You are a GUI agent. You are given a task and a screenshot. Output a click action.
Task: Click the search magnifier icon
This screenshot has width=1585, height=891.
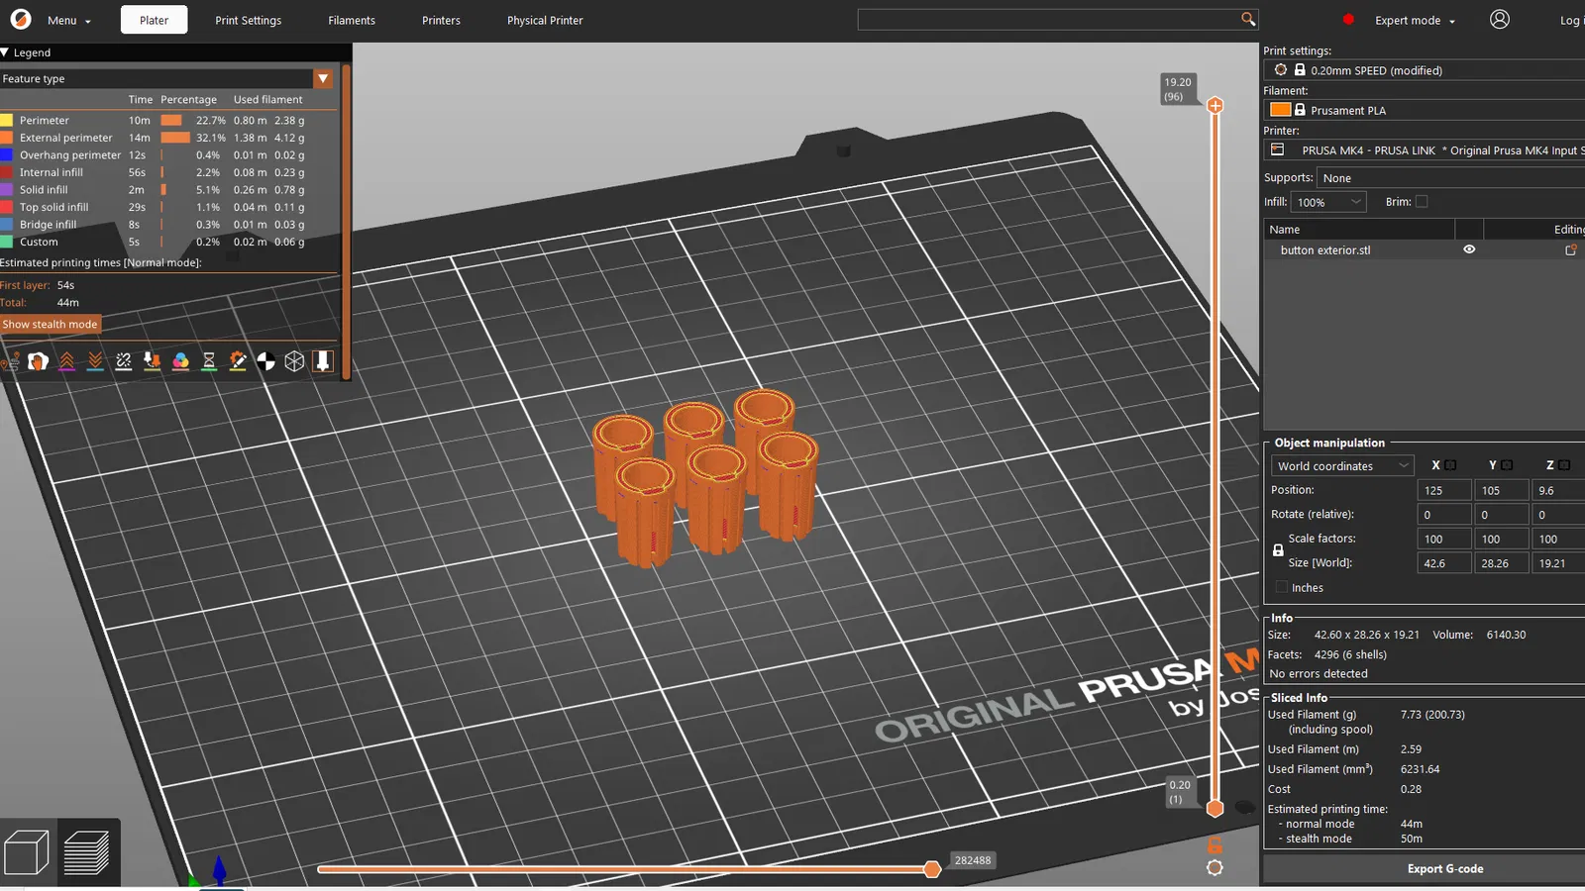pos(1248,19)
